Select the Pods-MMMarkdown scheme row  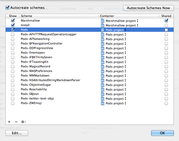90,76
